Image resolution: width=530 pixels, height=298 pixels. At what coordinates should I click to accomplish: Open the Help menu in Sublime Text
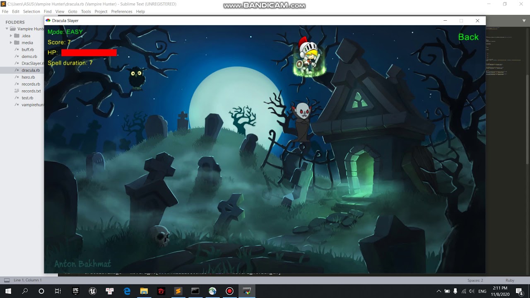coord(140,12)
